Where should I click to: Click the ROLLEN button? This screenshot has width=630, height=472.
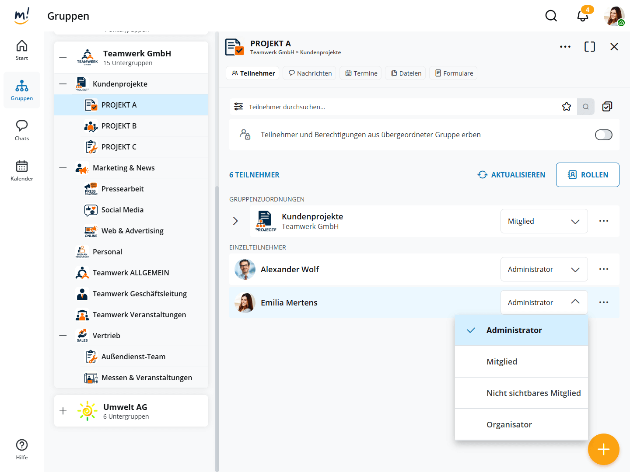(x=588, y=175)
